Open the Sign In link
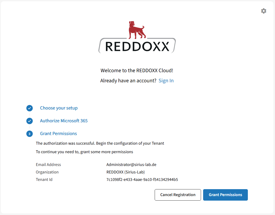The height and width of the screenshot is (215, 275). coord(166,80)
